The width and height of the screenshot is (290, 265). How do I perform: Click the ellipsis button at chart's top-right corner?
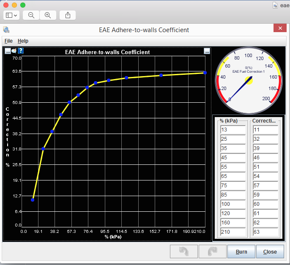[207, 51]
